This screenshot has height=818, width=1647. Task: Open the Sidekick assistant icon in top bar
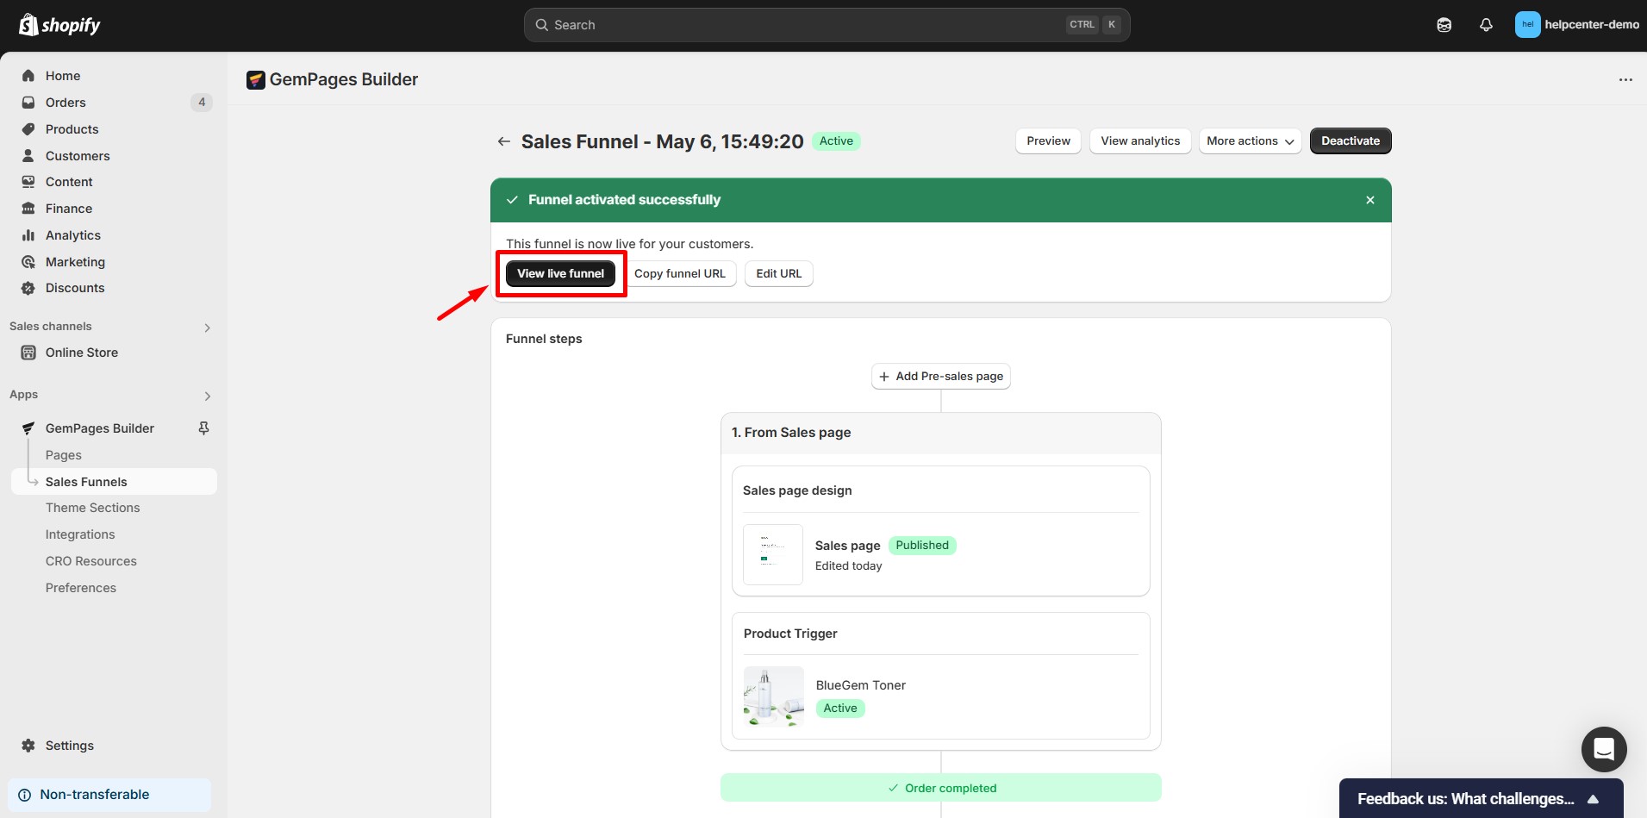1444,25
